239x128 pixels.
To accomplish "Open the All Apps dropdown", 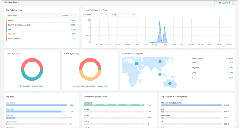I will click(123, 15).
